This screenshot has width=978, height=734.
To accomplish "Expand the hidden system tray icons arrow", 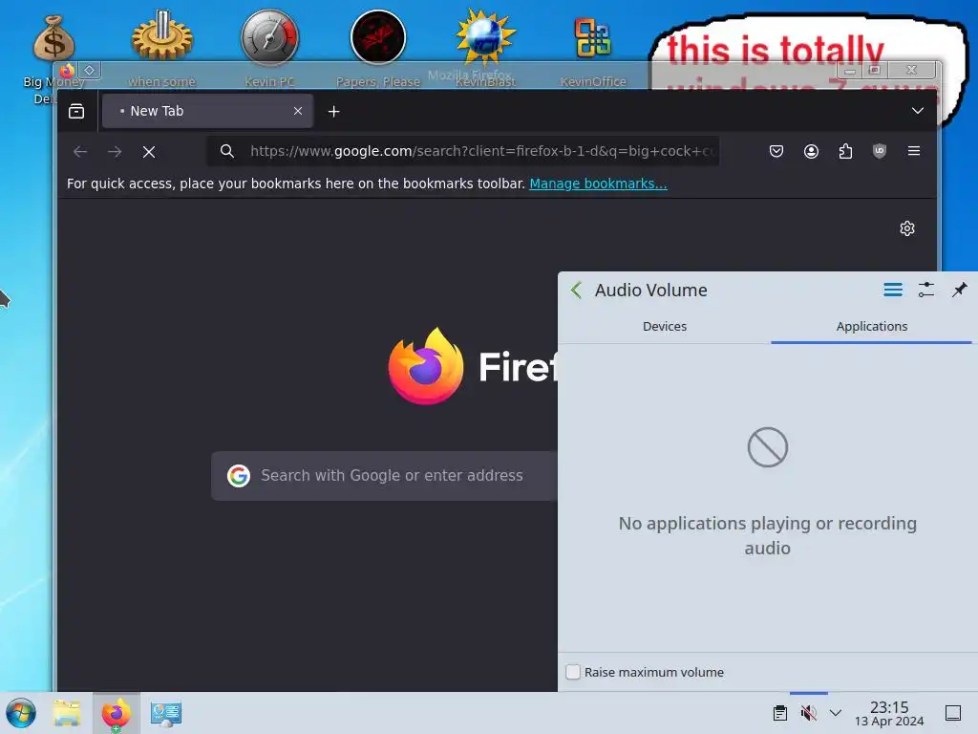I will [x=836, y=713].
